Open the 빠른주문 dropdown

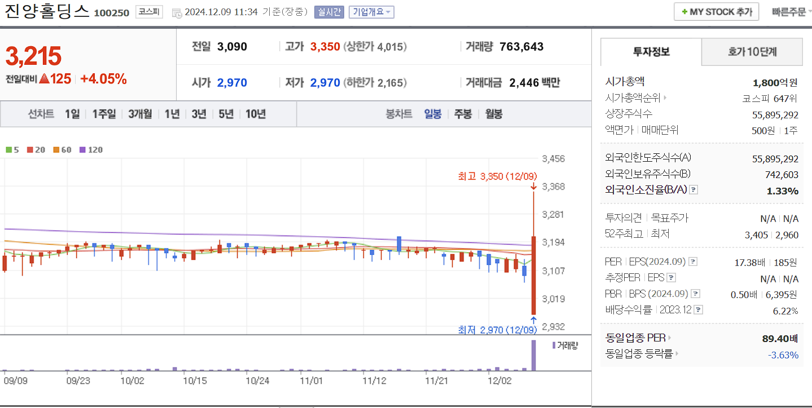coord(792,12)
